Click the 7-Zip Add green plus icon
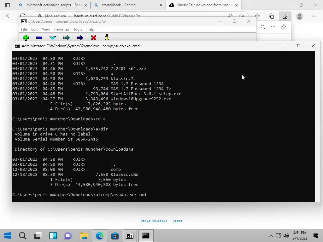 pyautogui.click(x=26, y=38)
